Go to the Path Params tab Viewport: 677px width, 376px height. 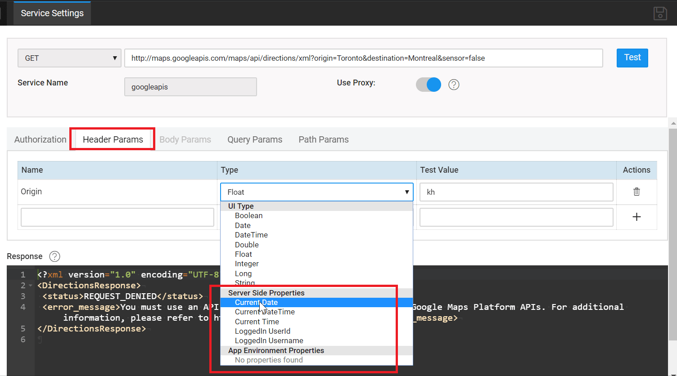324,139
